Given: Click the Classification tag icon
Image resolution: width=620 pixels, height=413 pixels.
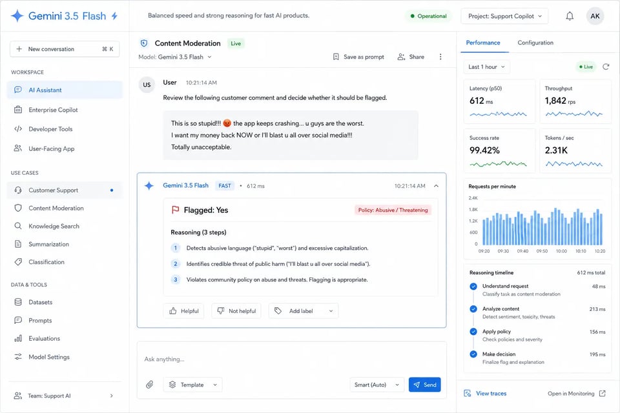Looking at the screenshot, I should click(18, 262).
